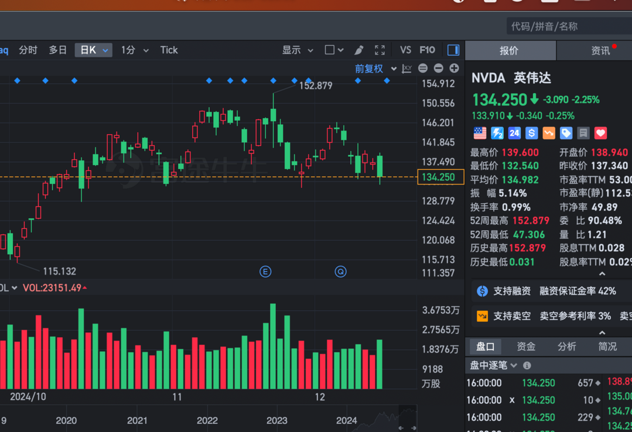Select the 日K daily candlestick dropdown
The width and height of the screenshot is (632, 432).
(x=94, y=50)
